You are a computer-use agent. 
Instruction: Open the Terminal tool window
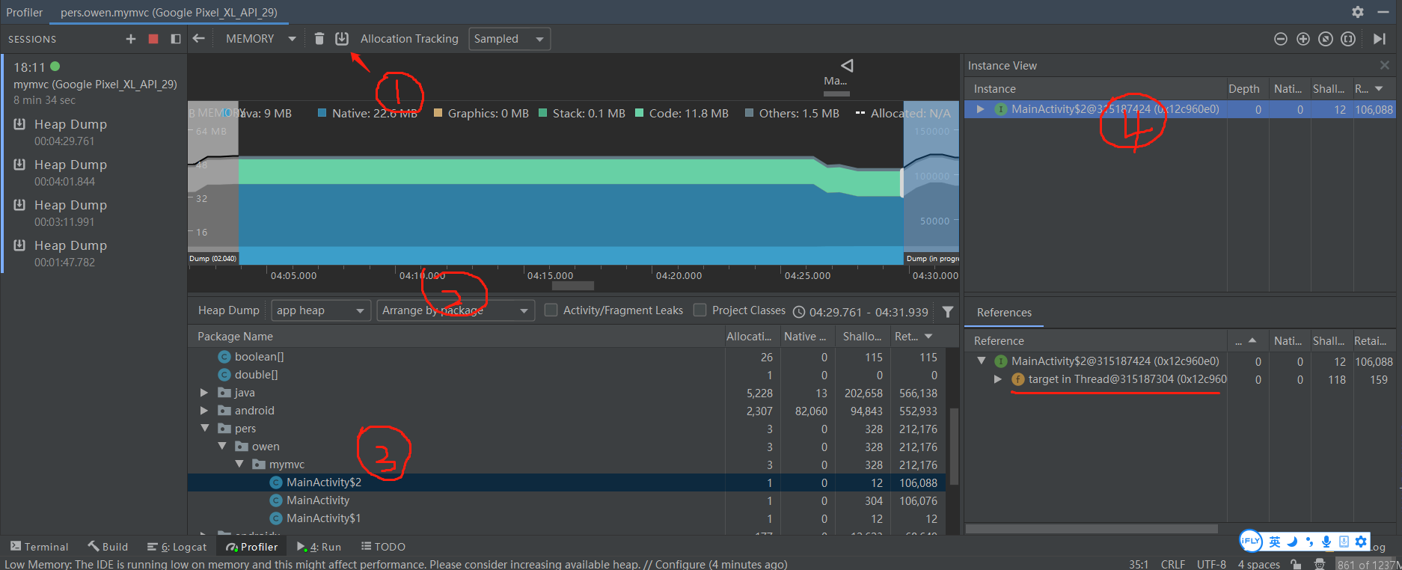[40, 547]
